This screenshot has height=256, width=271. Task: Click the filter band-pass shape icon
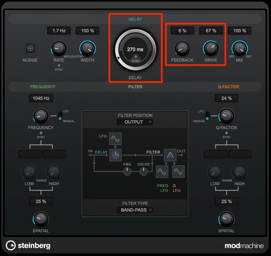point(170,155)
